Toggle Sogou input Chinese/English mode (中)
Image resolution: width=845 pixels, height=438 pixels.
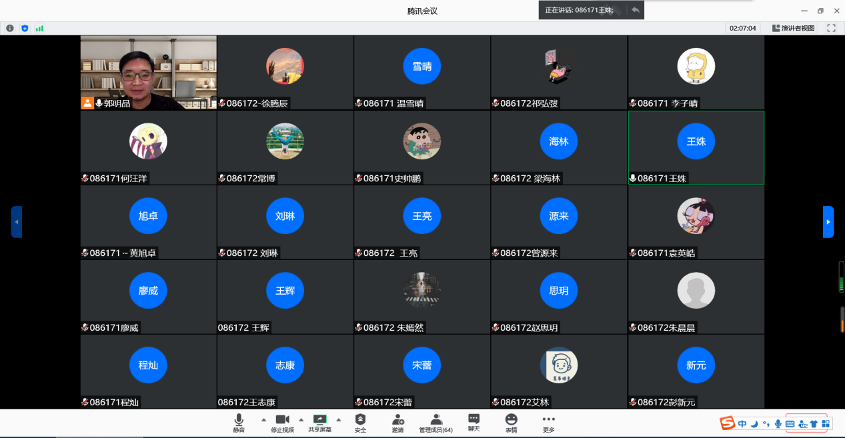(742, 424)
